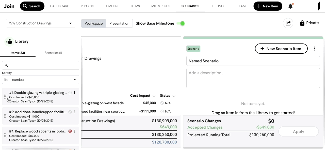Image resolution: width=325 pixels, height=150 pixels.
Task: Switch to the Scenarios (1) library tab
Action: click(53, 53)
